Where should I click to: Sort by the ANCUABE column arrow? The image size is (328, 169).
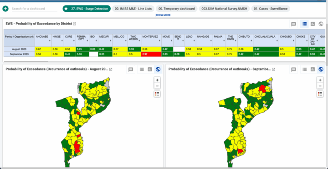[50, 40]
